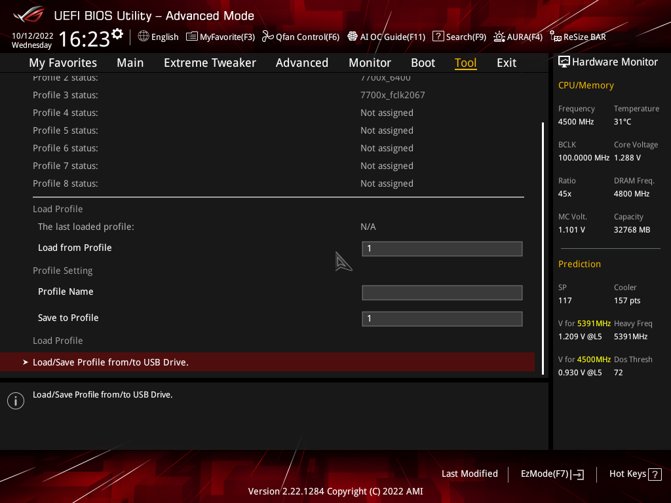This screenshot has height=503, width=671.
Task: Open the English language selector globe icon
Action: pos(144,37)
